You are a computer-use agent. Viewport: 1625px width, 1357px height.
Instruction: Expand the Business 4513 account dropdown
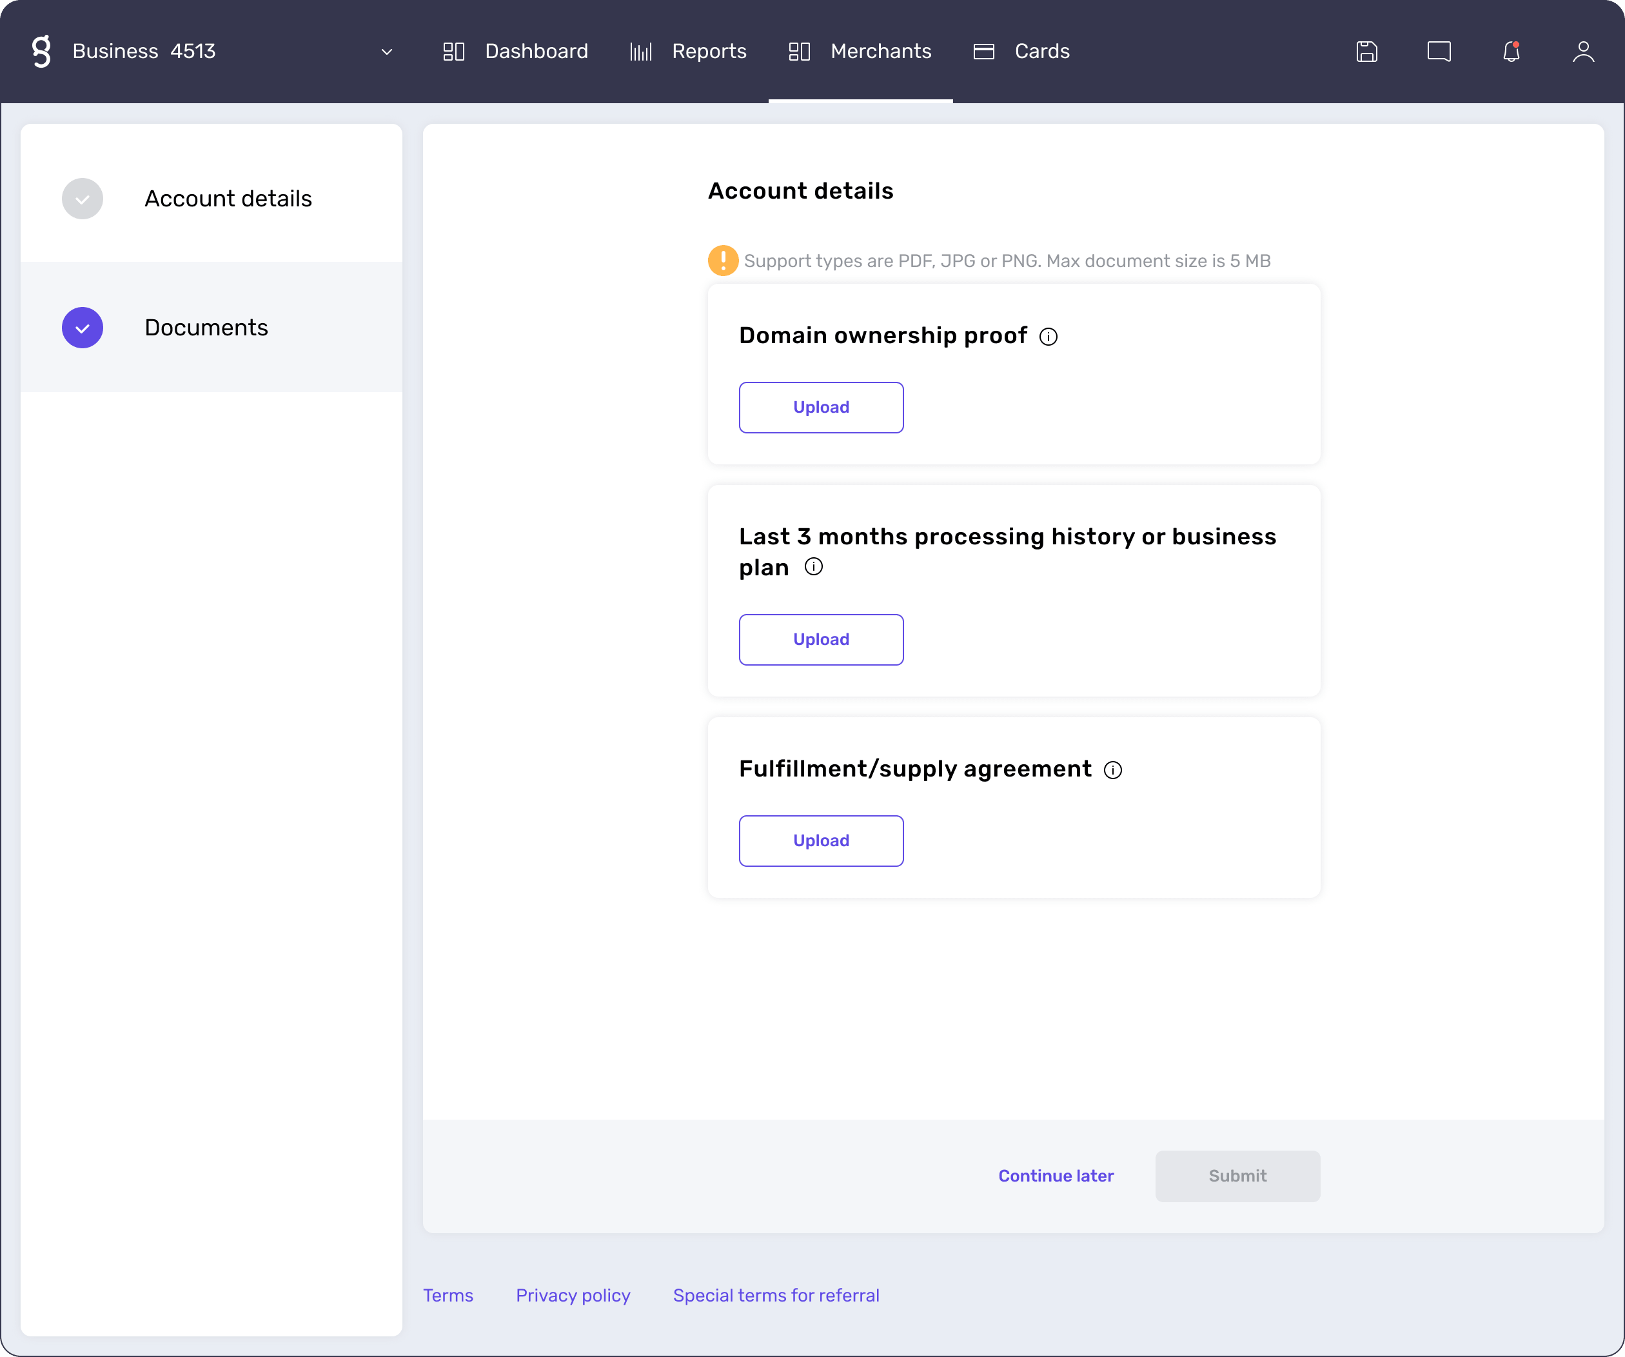pyautogui.click(x=386, y=52)
